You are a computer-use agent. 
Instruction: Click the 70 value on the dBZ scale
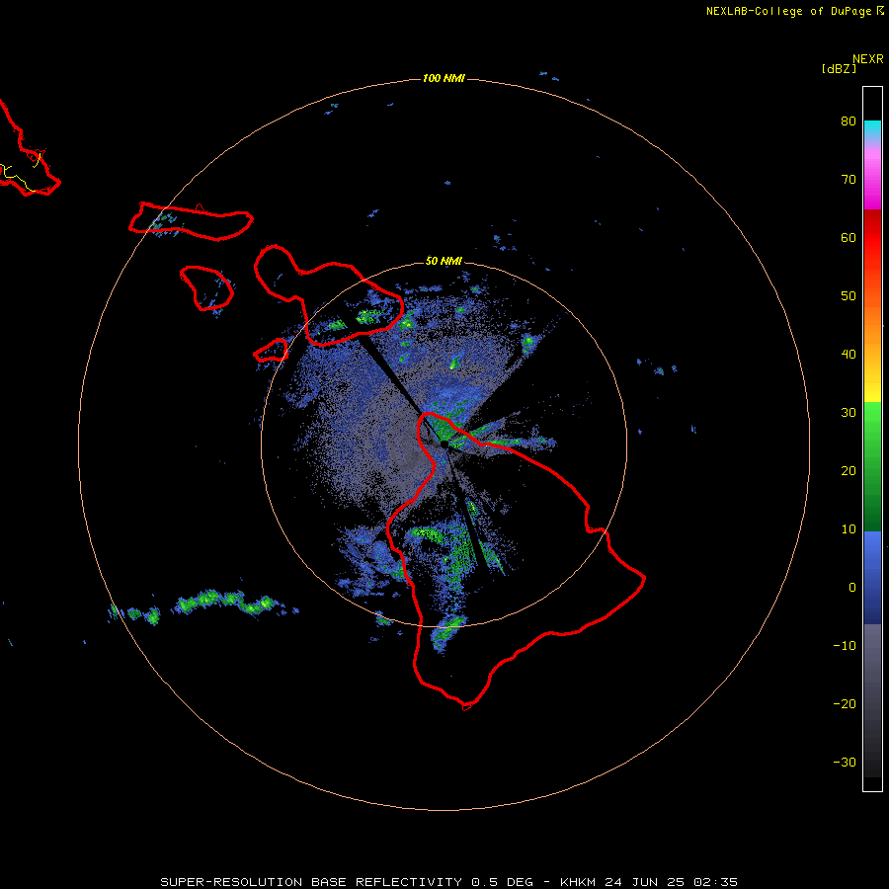coord(849,180)
